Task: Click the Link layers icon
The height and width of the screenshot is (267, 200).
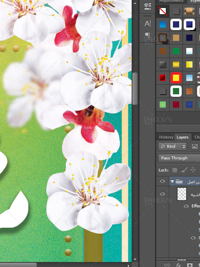Action: pyautogui.click(x=166, y=265)
